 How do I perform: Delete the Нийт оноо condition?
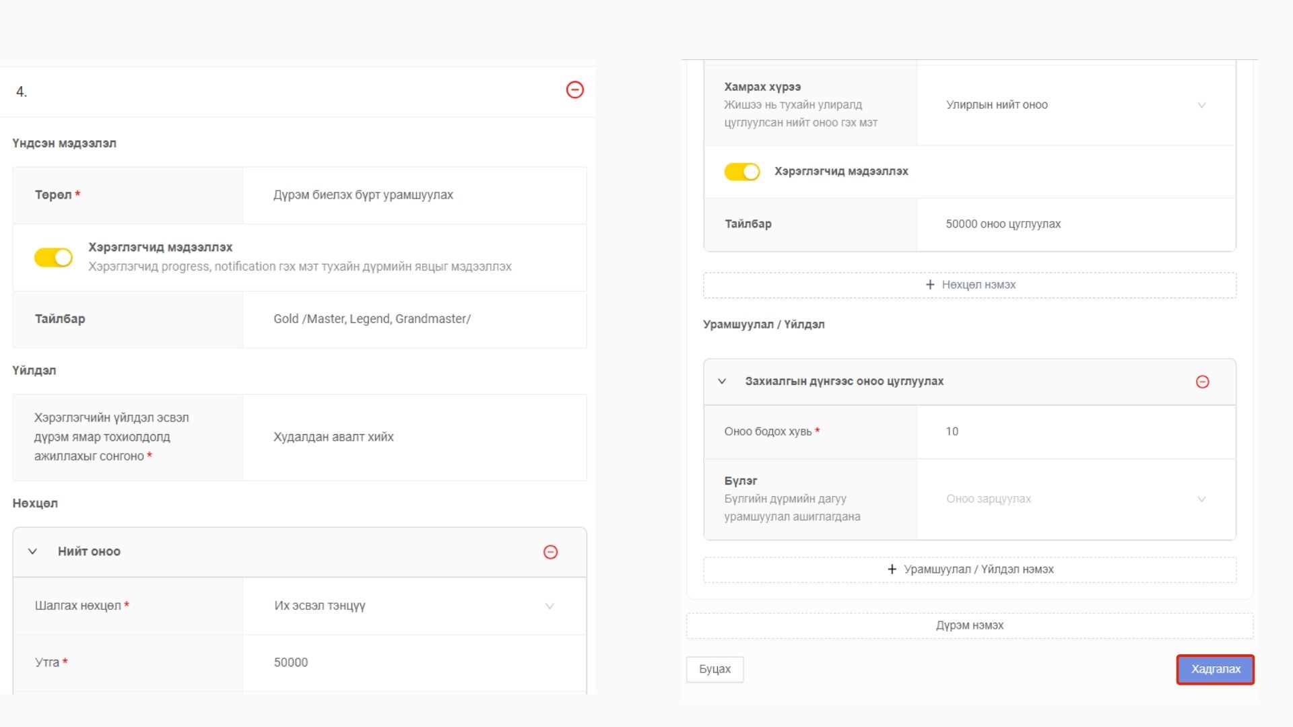click(550, 552)
